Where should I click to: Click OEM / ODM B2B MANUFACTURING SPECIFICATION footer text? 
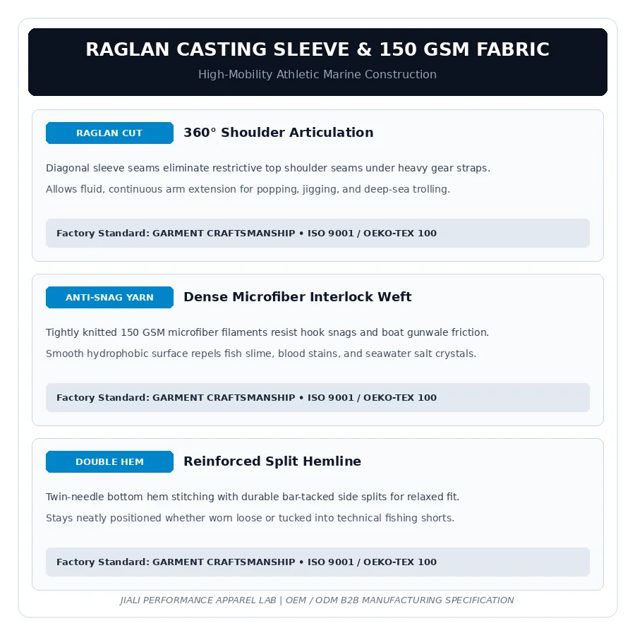[400, 600]
